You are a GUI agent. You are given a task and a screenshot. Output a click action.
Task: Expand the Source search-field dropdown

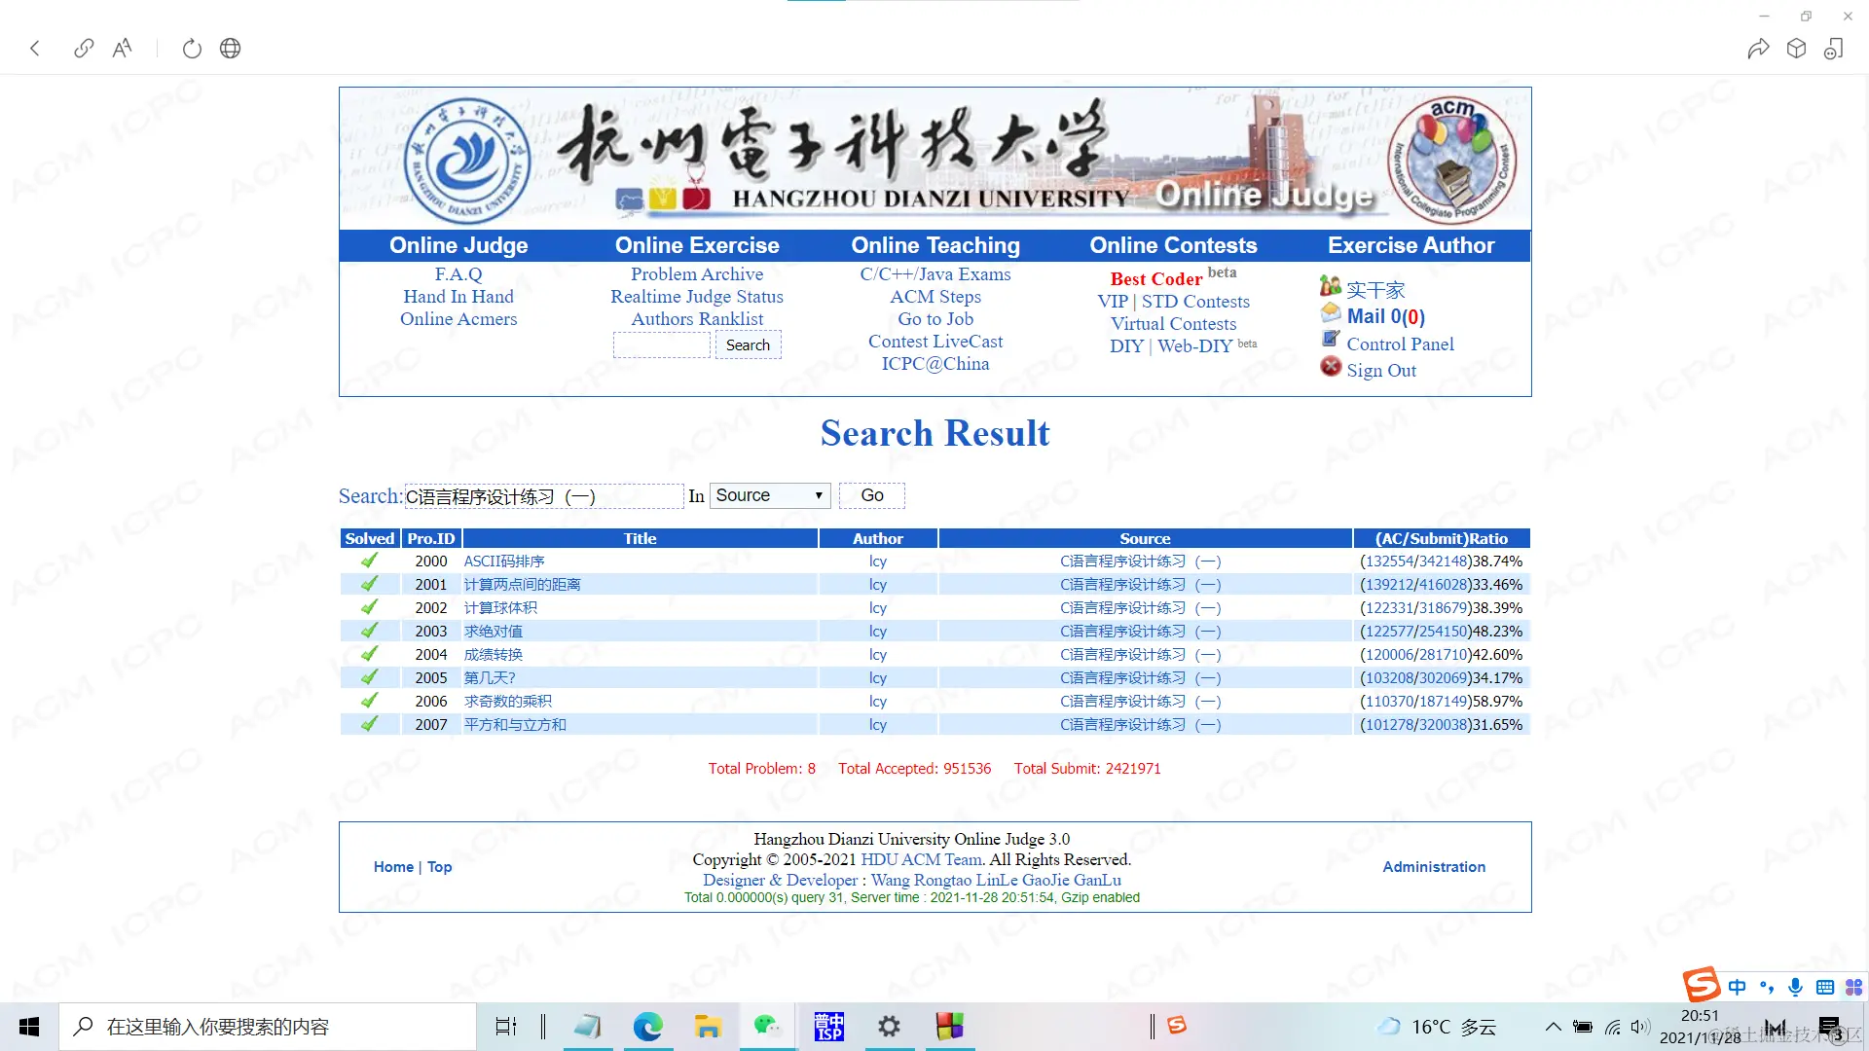[x=770, y=495]
